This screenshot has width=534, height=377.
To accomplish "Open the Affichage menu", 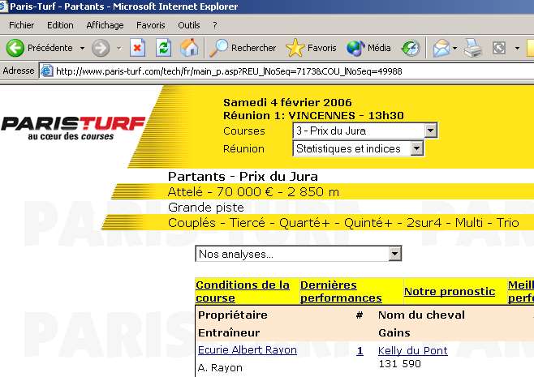I will (x=105, y=25).
